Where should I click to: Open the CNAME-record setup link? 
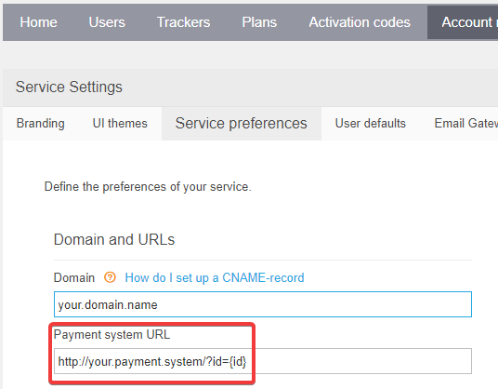pos(215,277)
